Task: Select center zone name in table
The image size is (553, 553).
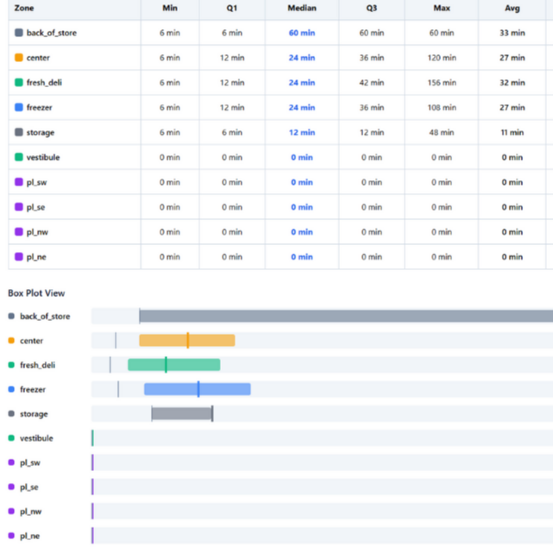Action: 38,58
